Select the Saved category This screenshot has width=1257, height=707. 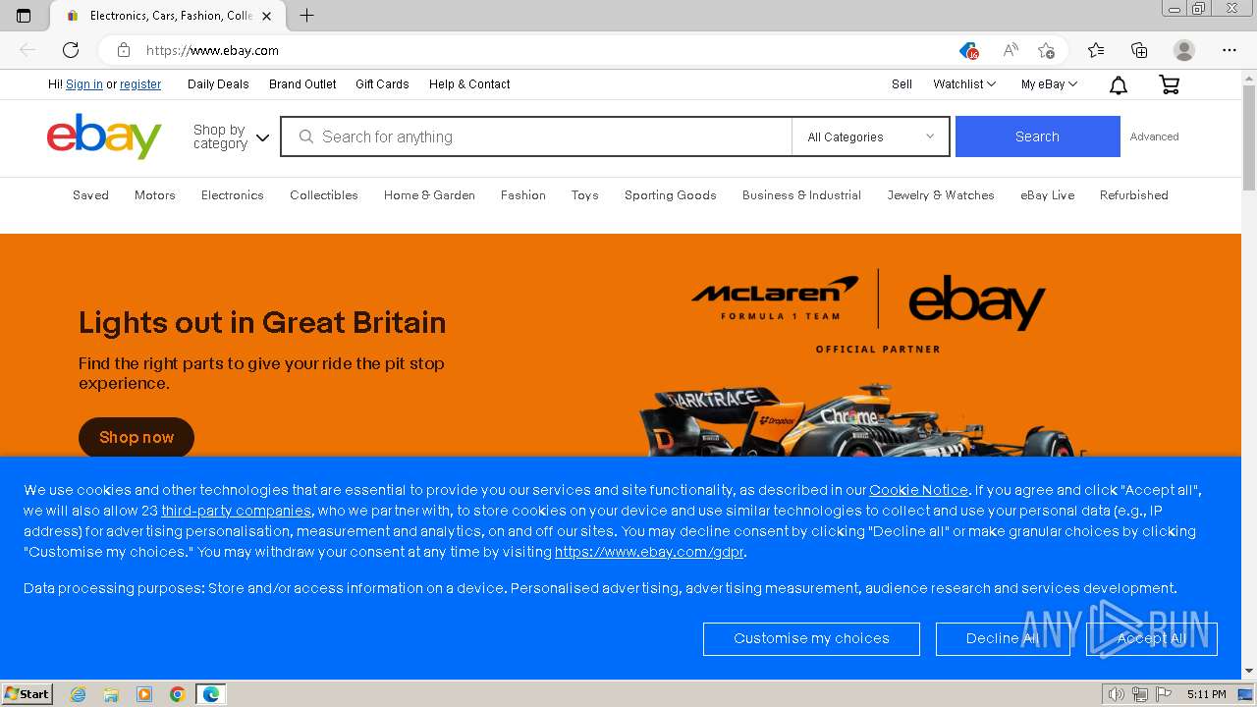tap(90, 195)
